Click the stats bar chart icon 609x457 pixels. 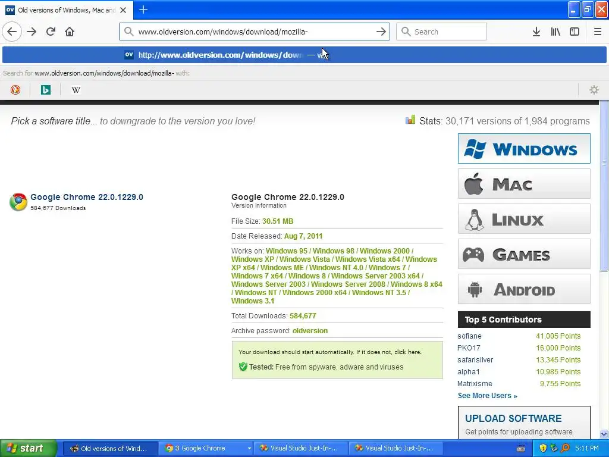click(410, 120)
